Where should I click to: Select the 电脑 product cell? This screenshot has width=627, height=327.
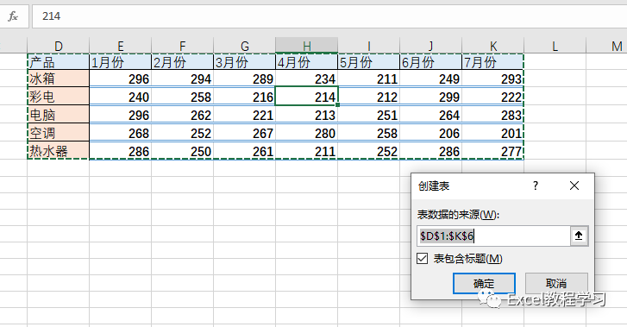tap(59, 115)
